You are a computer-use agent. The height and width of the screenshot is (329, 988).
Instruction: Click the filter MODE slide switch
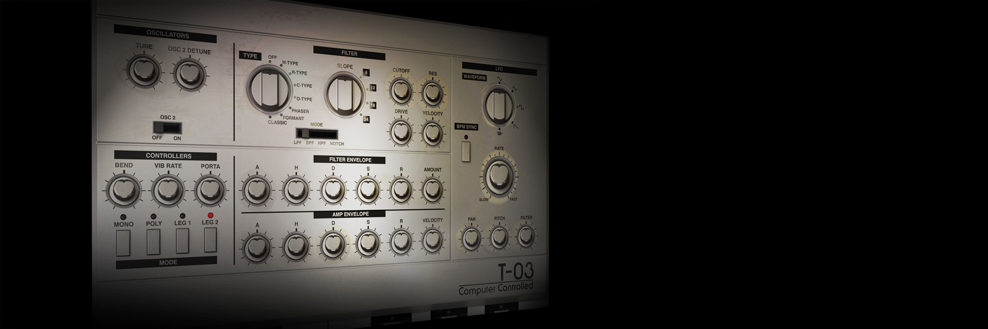(x=317, y=134)
